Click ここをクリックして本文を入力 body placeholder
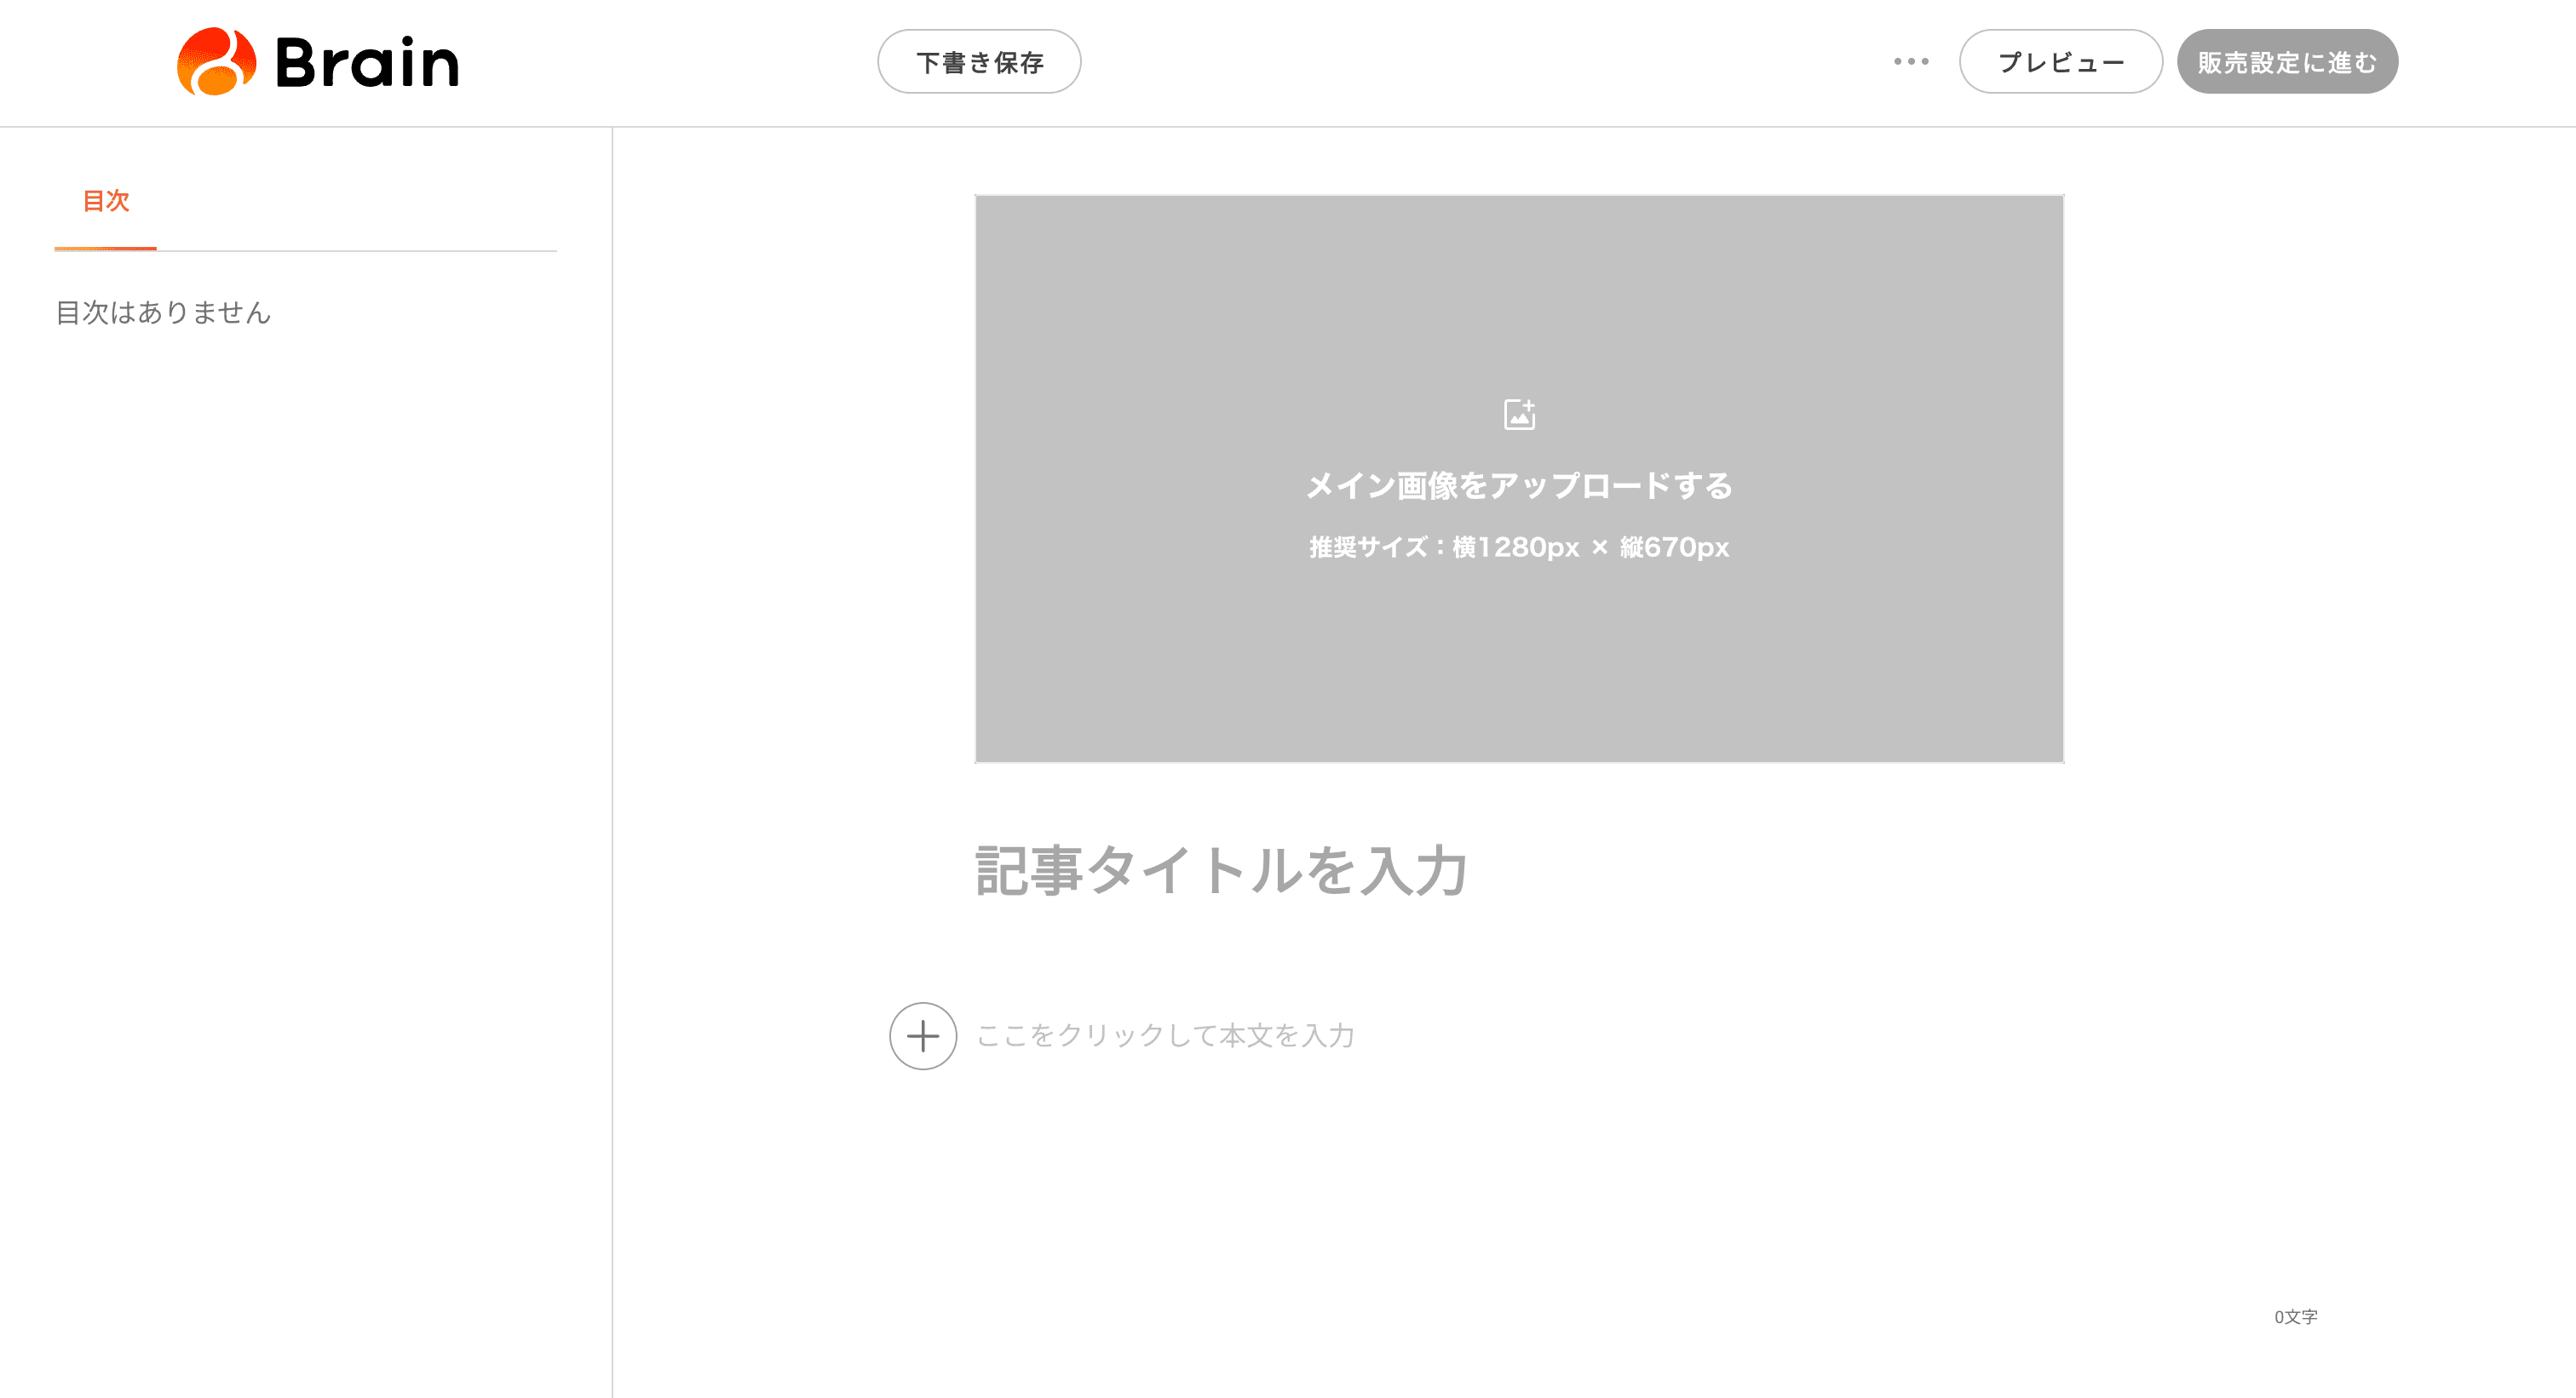The height and width of the screenshot is (1398, 2576). point(1165,1035)
